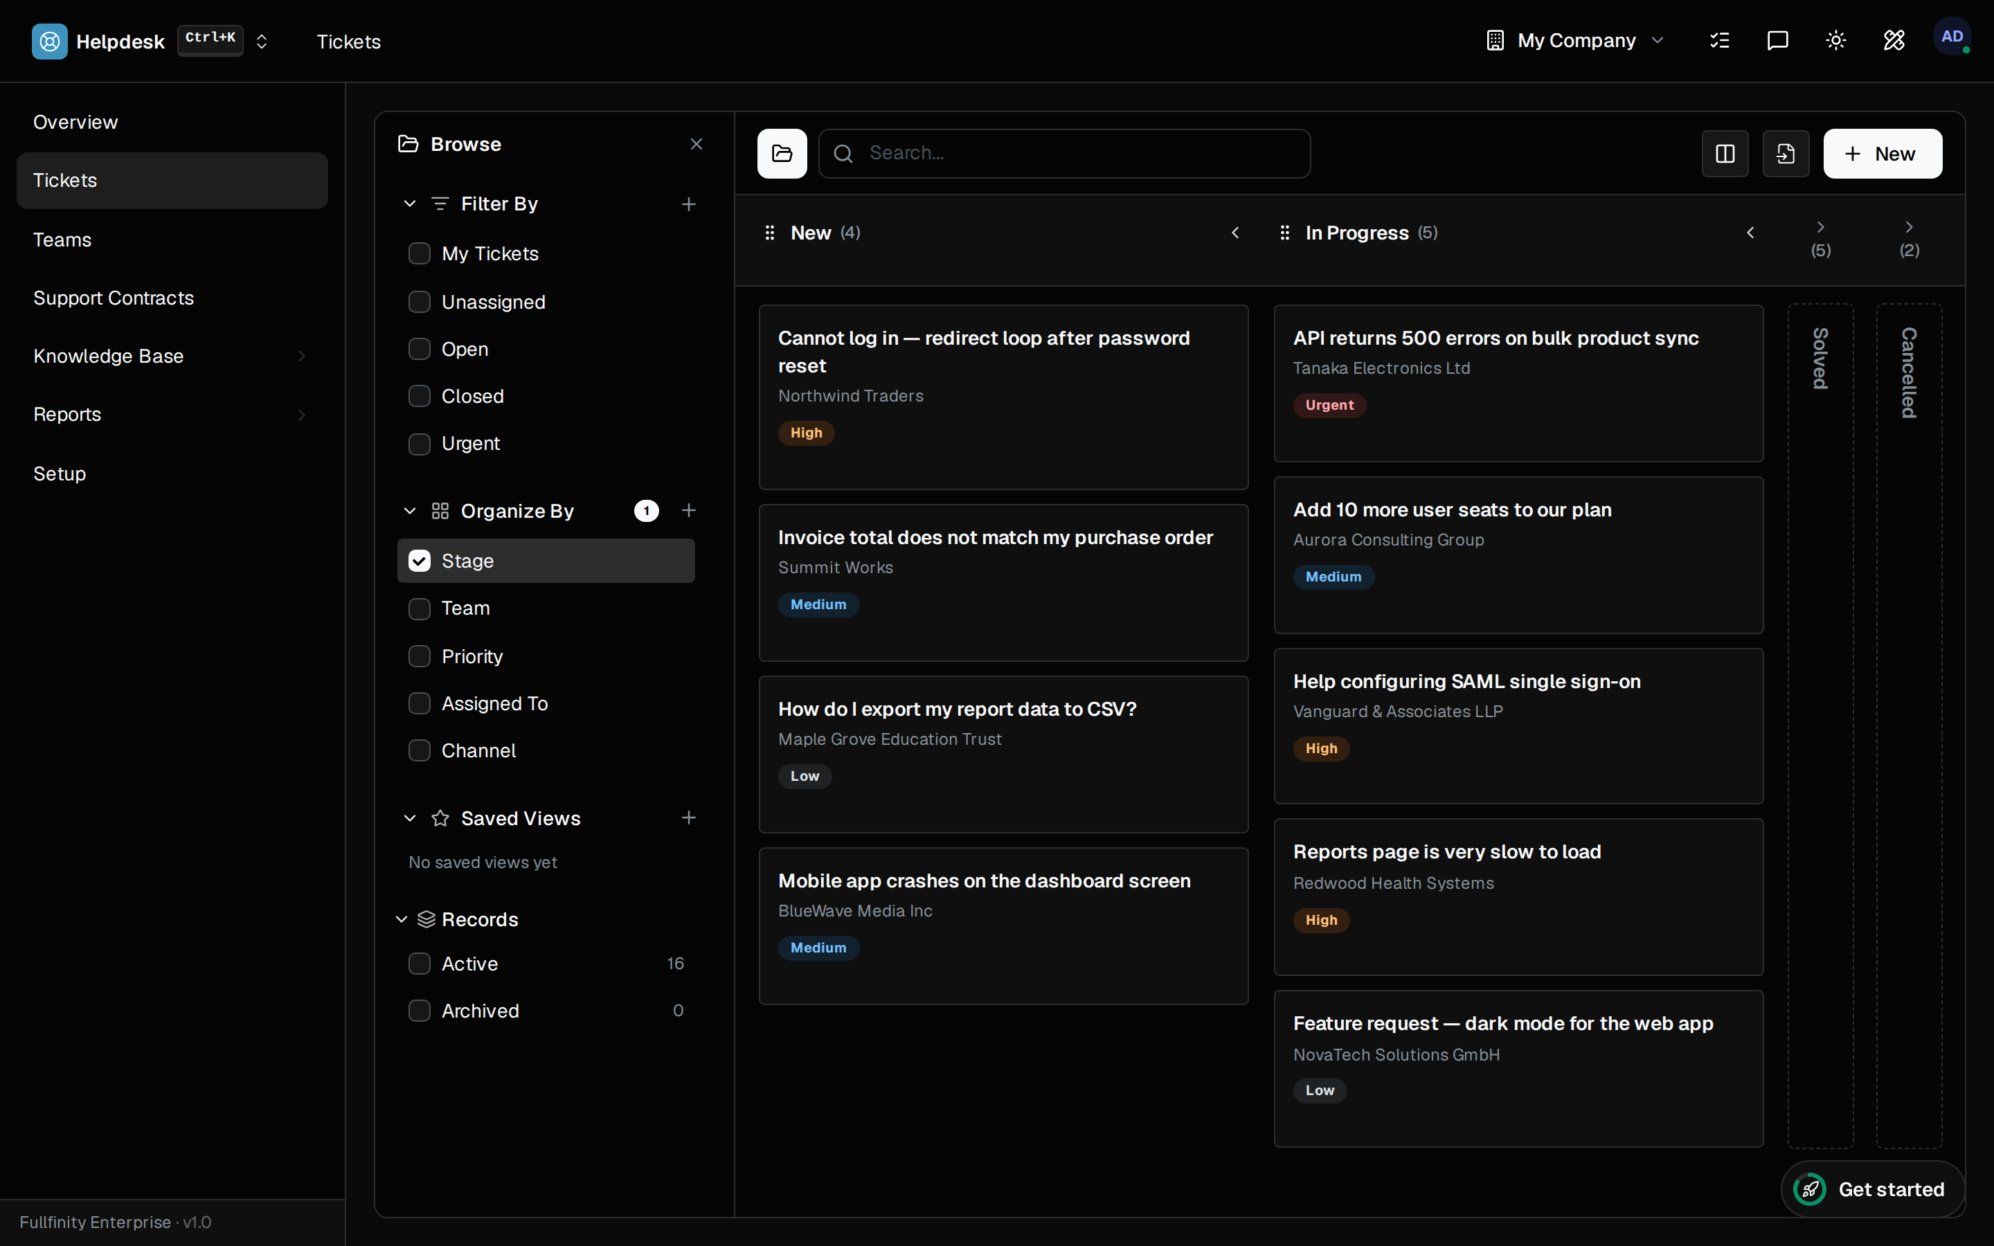
Task: Open the export report data to CSV ticket
Action: 1004,754
